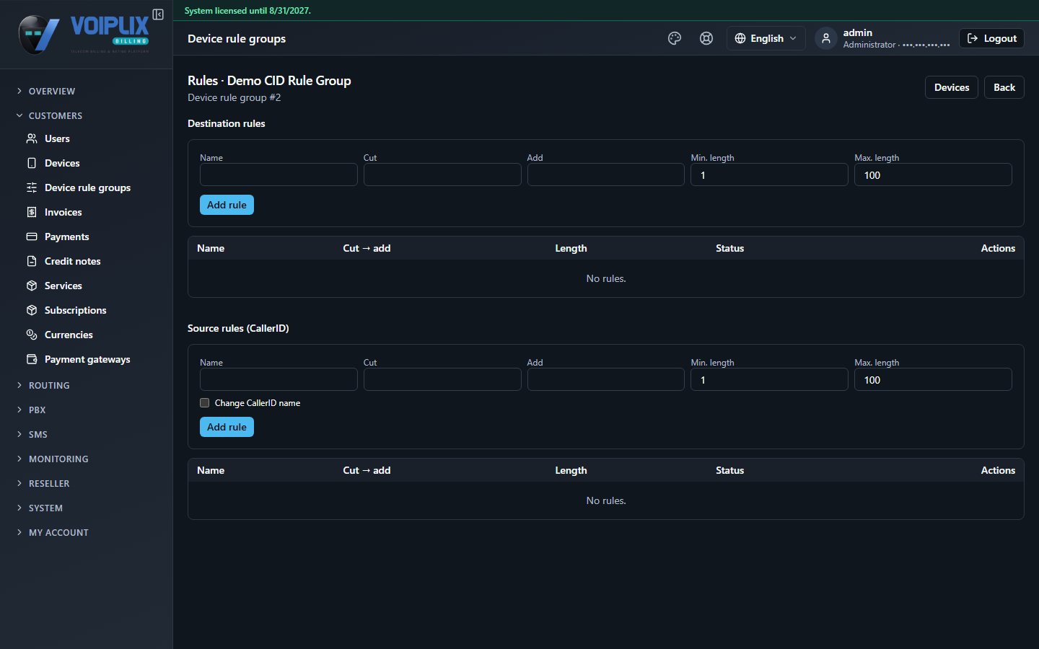Enable Change CallerID name checkbox

click(205, 403)
